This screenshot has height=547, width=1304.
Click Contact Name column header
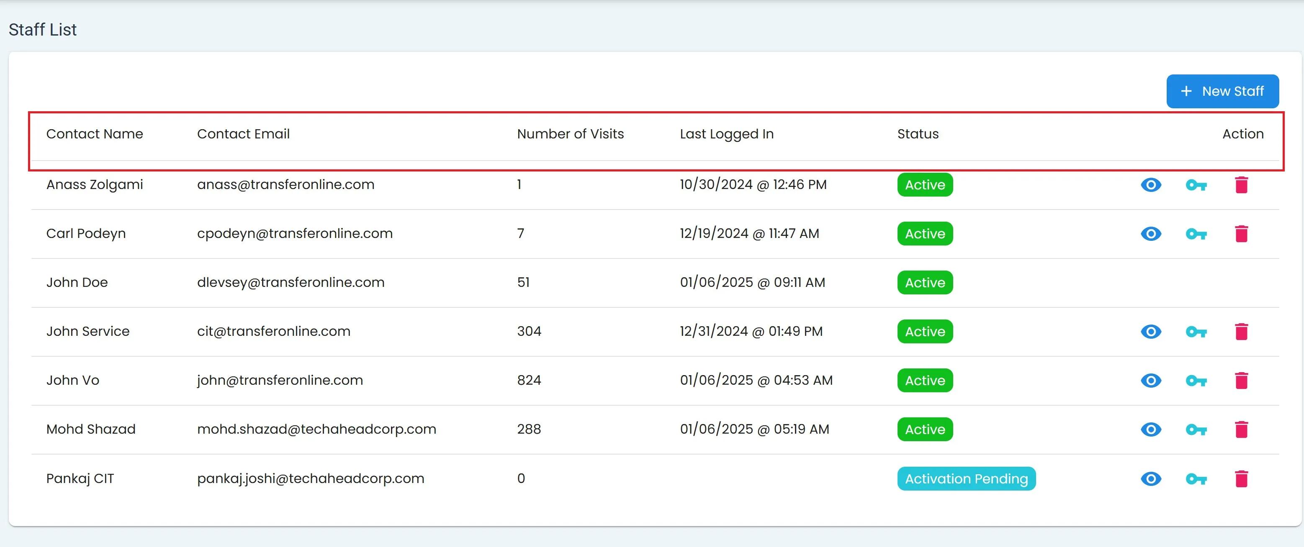tap(95, 134)
